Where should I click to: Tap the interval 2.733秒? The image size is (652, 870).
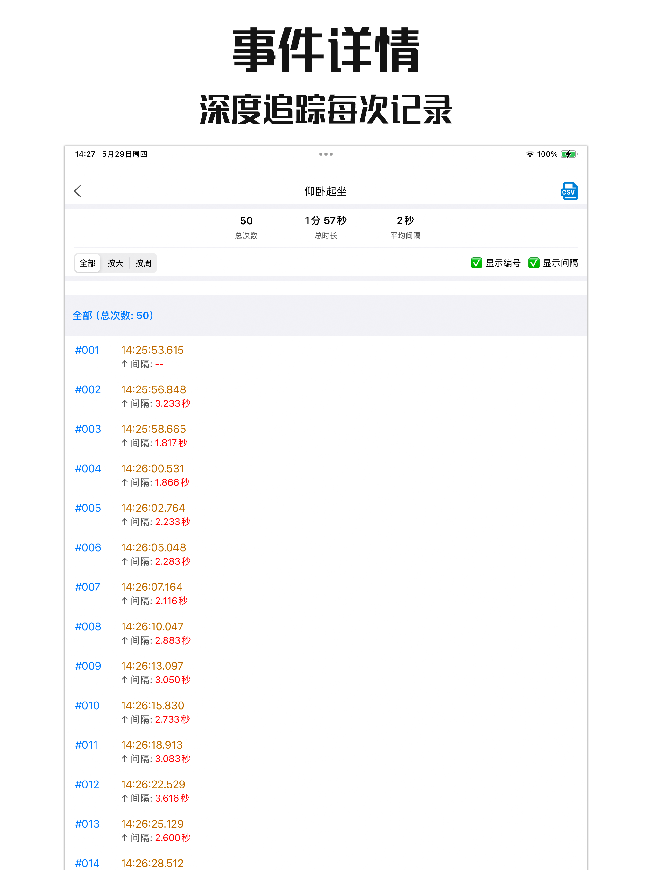pyautogui.click(x=172, y=720)
